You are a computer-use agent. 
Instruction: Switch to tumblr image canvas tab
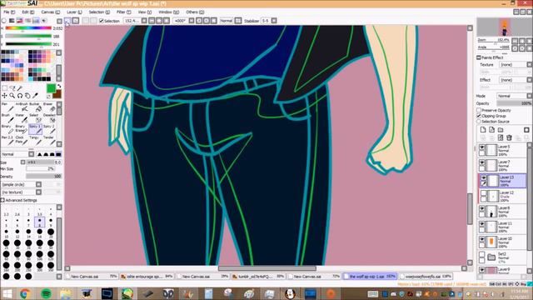tap(258, 277)
